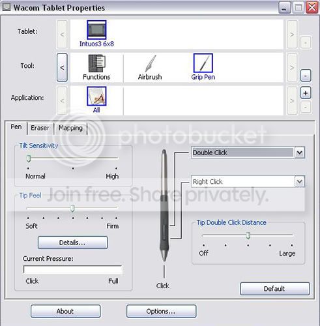This screenshot has width=320, height=326.
Task: Click the Tip Double Click Distance slider thumb
Action: tap(248, 235)
